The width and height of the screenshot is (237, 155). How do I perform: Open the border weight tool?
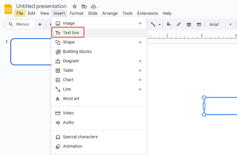[189, 24]
